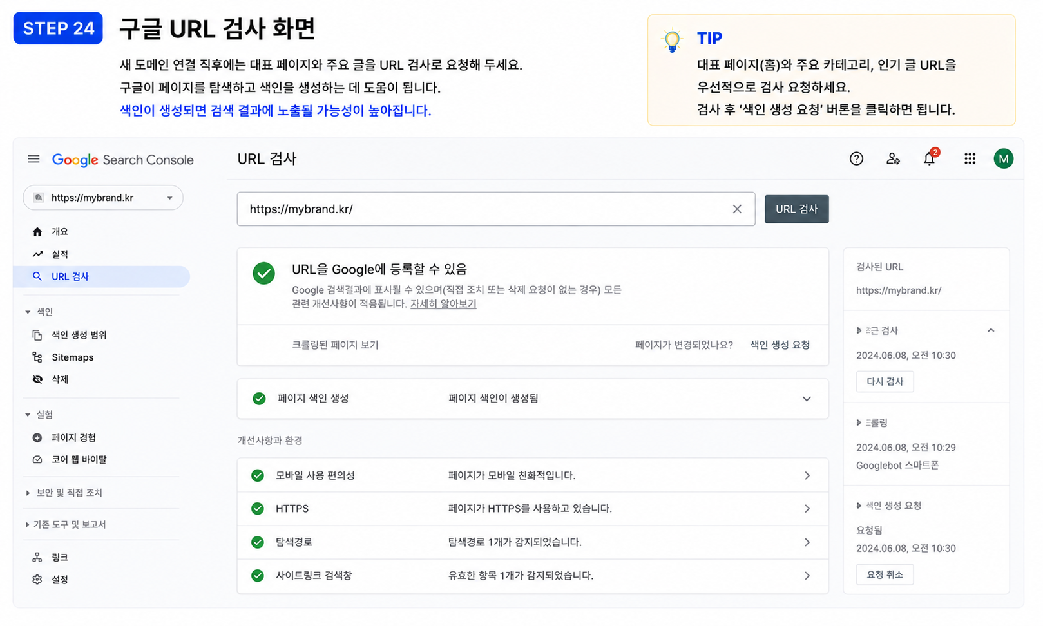1043x626 pixels.
Task: Select URL 검사 in the sidebar
Action: point(101,276)
